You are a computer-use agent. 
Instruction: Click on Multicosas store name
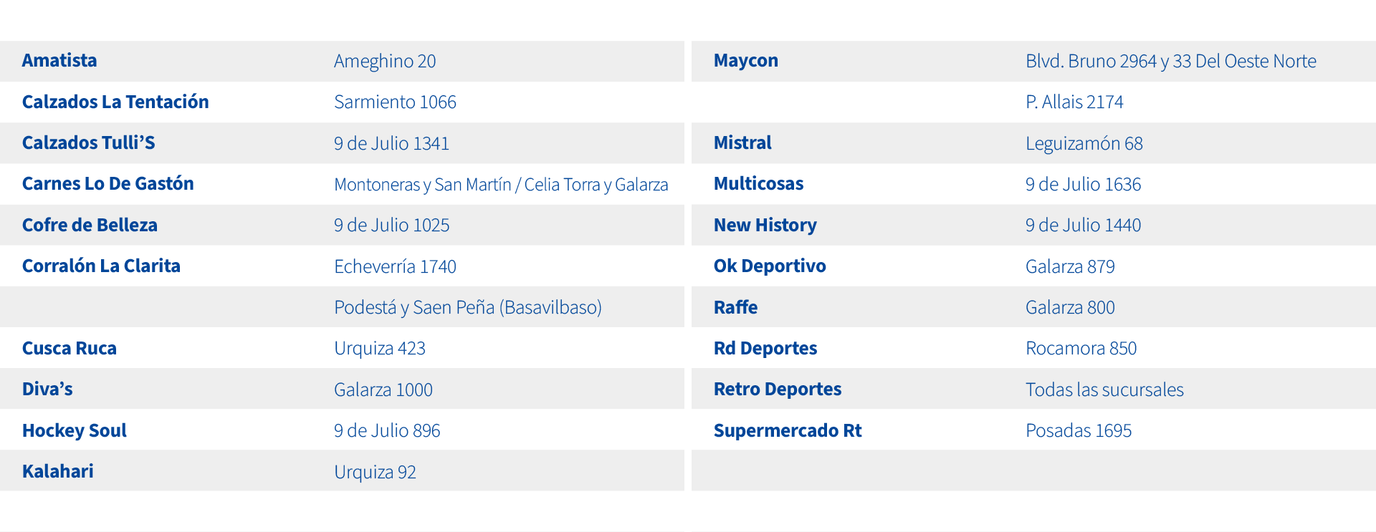758,184
